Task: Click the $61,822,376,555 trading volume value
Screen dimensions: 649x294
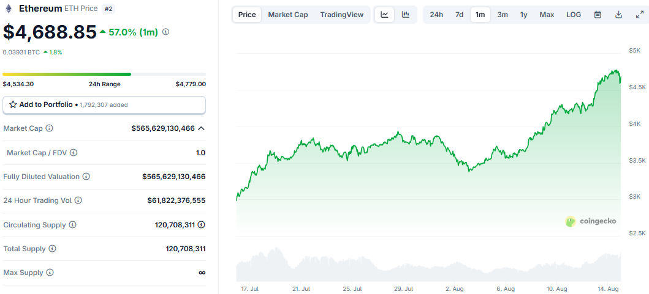Action: click(x=176, y=200)
